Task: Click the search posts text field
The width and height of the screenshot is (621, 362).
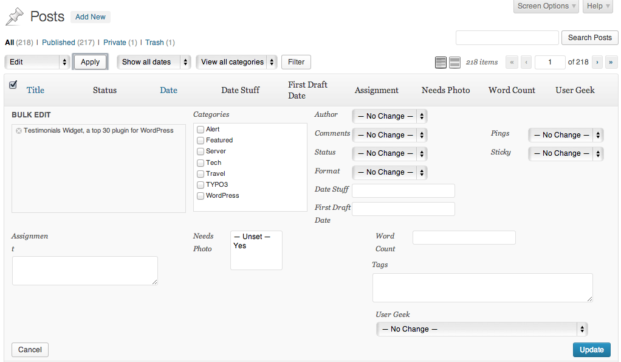Action: tap(507, 38)
